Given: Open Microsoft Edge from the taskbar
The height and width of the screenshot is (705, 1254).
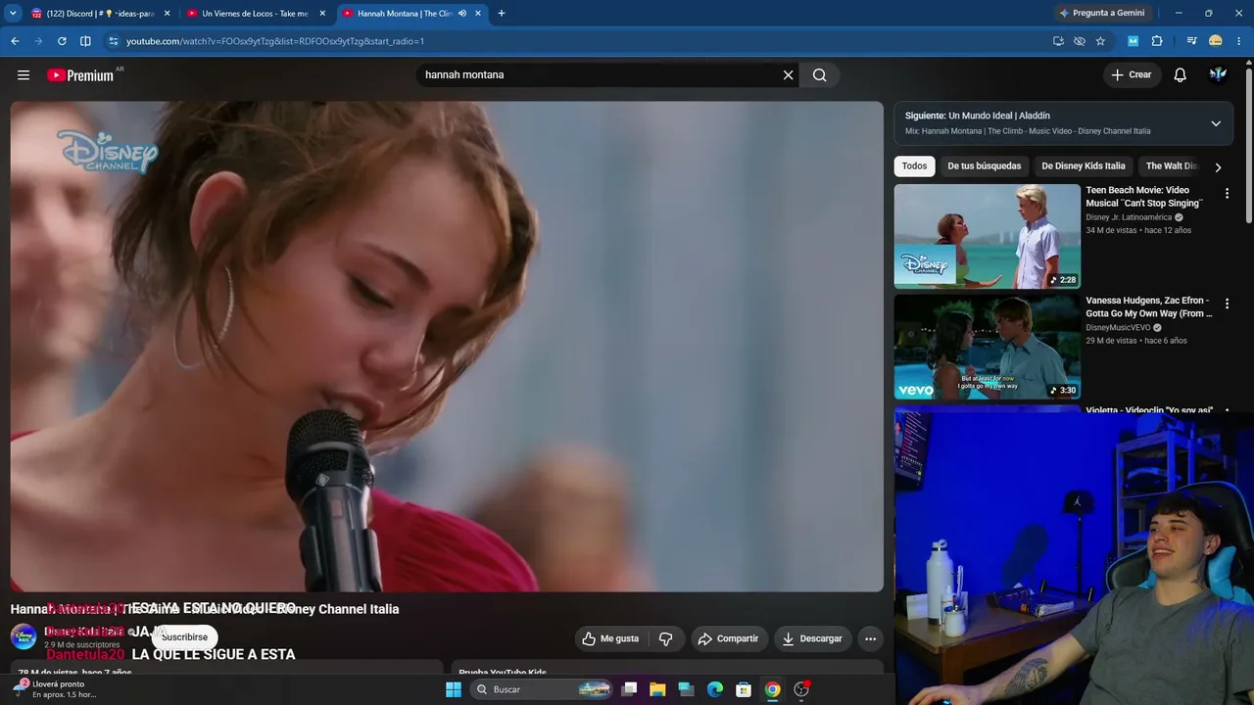Looking at the screenshot, I should tap(715, 689).
